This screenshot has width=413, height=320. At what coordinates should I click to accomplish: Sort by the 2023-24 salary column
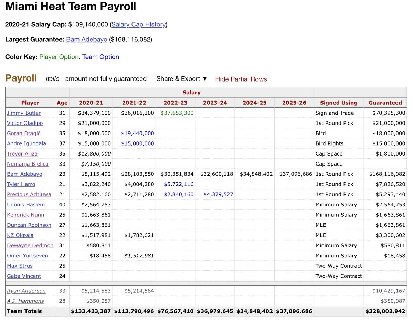click(215, 103)
